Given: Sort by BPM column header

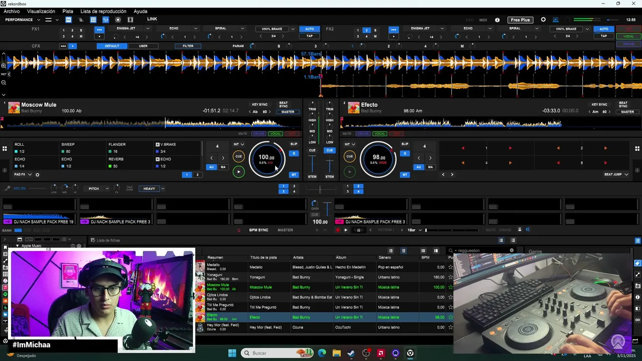Looking at the screenshot, I should pos(425,258).
